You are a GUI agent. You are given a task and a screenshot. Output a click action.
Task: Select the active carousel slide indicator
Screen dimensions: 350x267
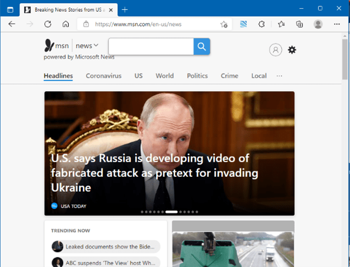(171, 212)
